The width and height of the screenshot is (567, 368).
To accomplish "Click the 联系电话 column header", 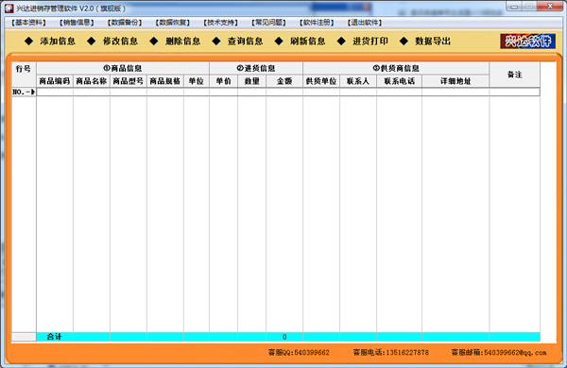I will 399,81.
